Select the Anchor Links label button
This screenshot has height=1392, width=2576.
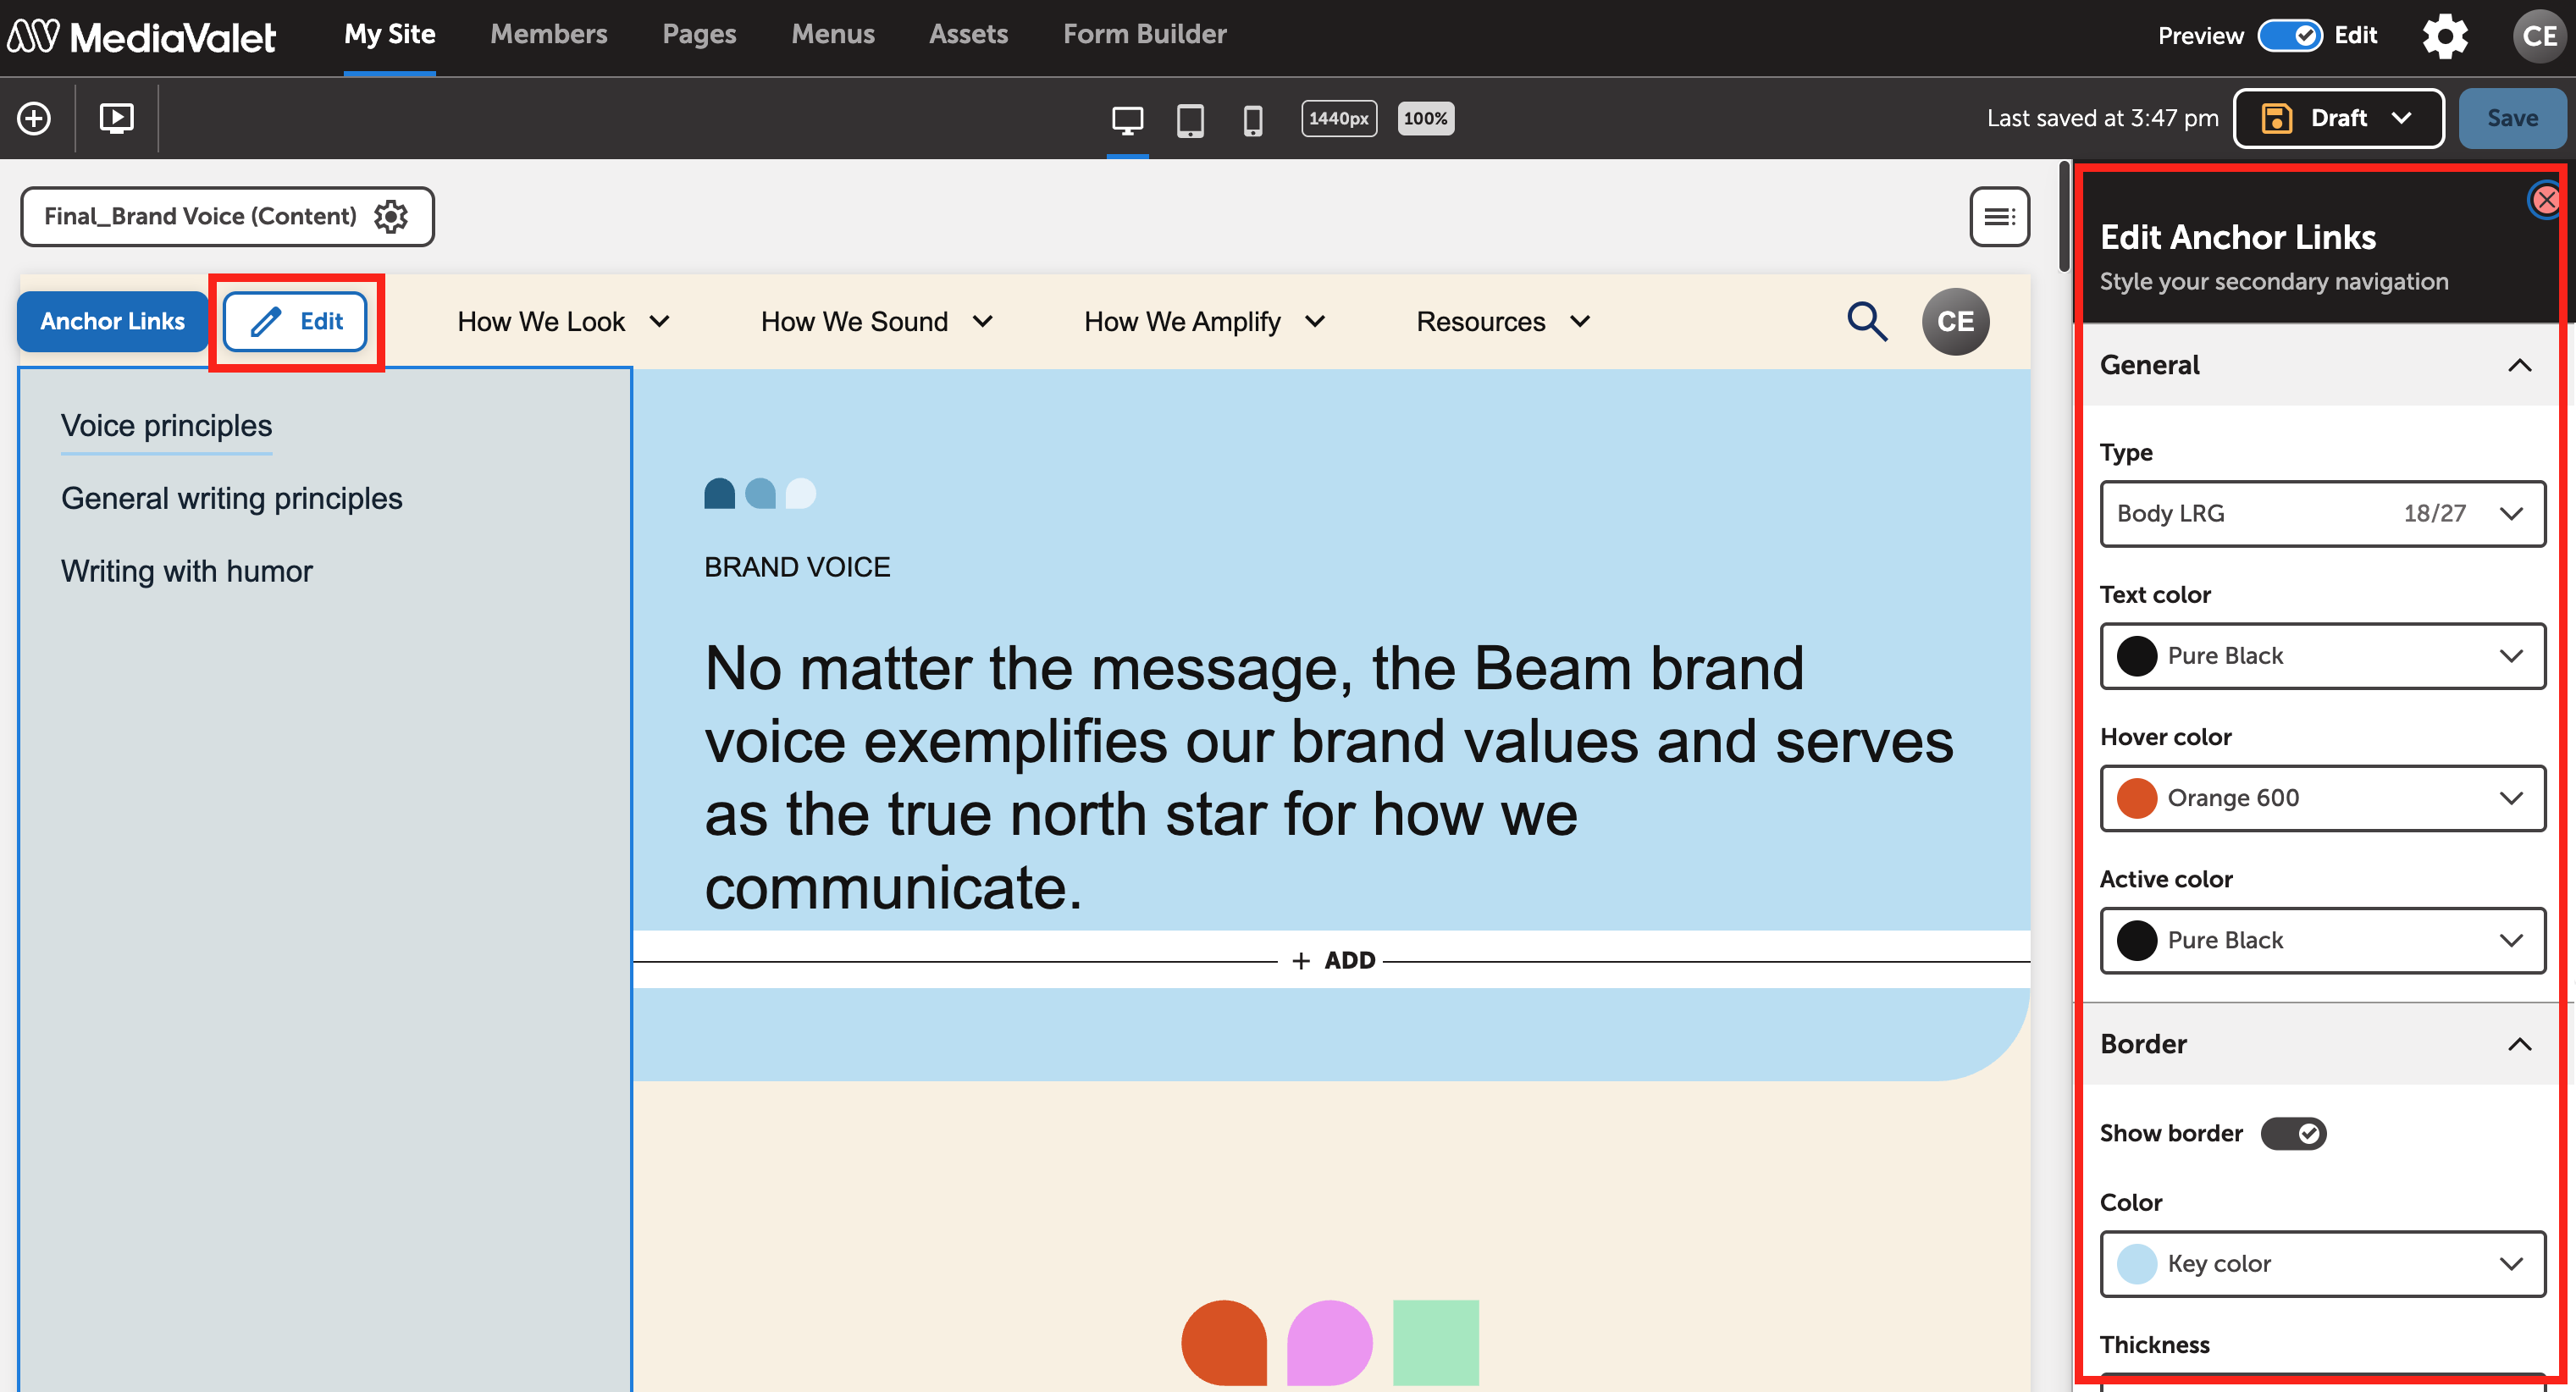112,321
